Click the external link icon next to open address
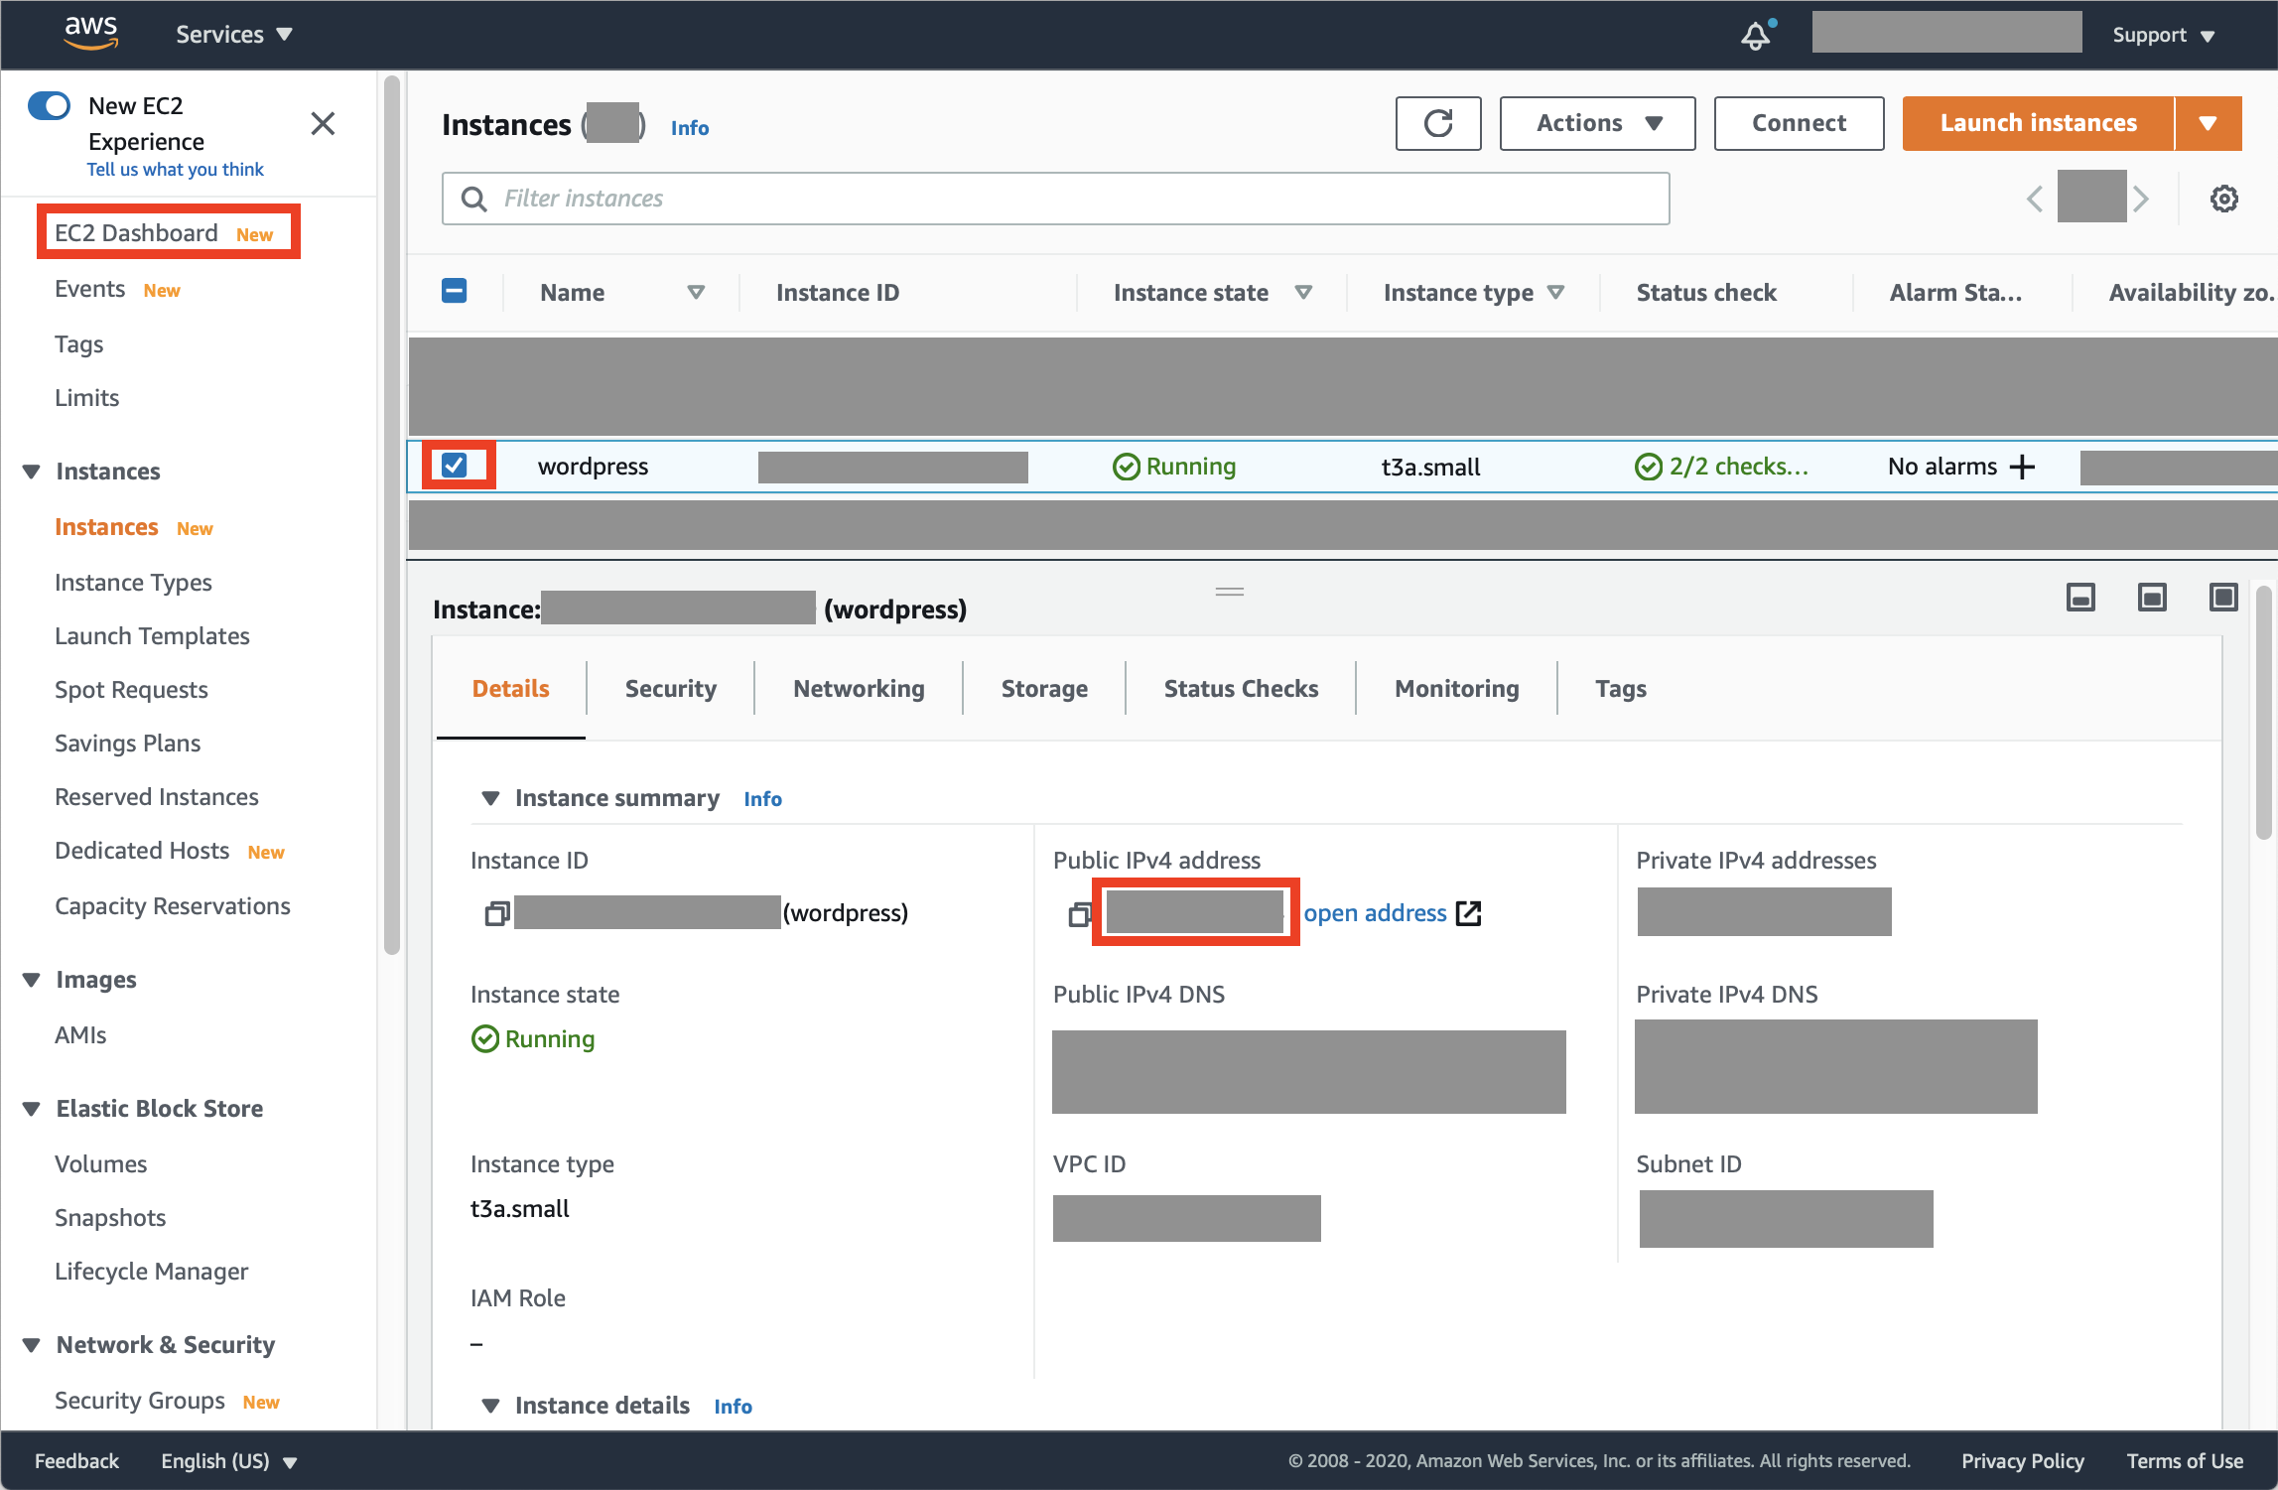The width and height of the screenshot is (2278, 1490). [x=1468, y=913]
